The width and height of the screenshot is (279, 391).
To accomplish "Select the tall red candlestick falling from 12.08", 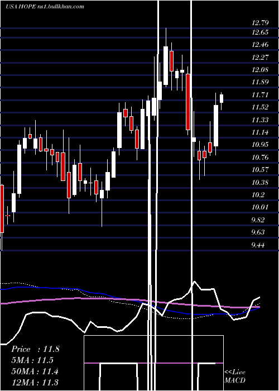I will [188, 102].
